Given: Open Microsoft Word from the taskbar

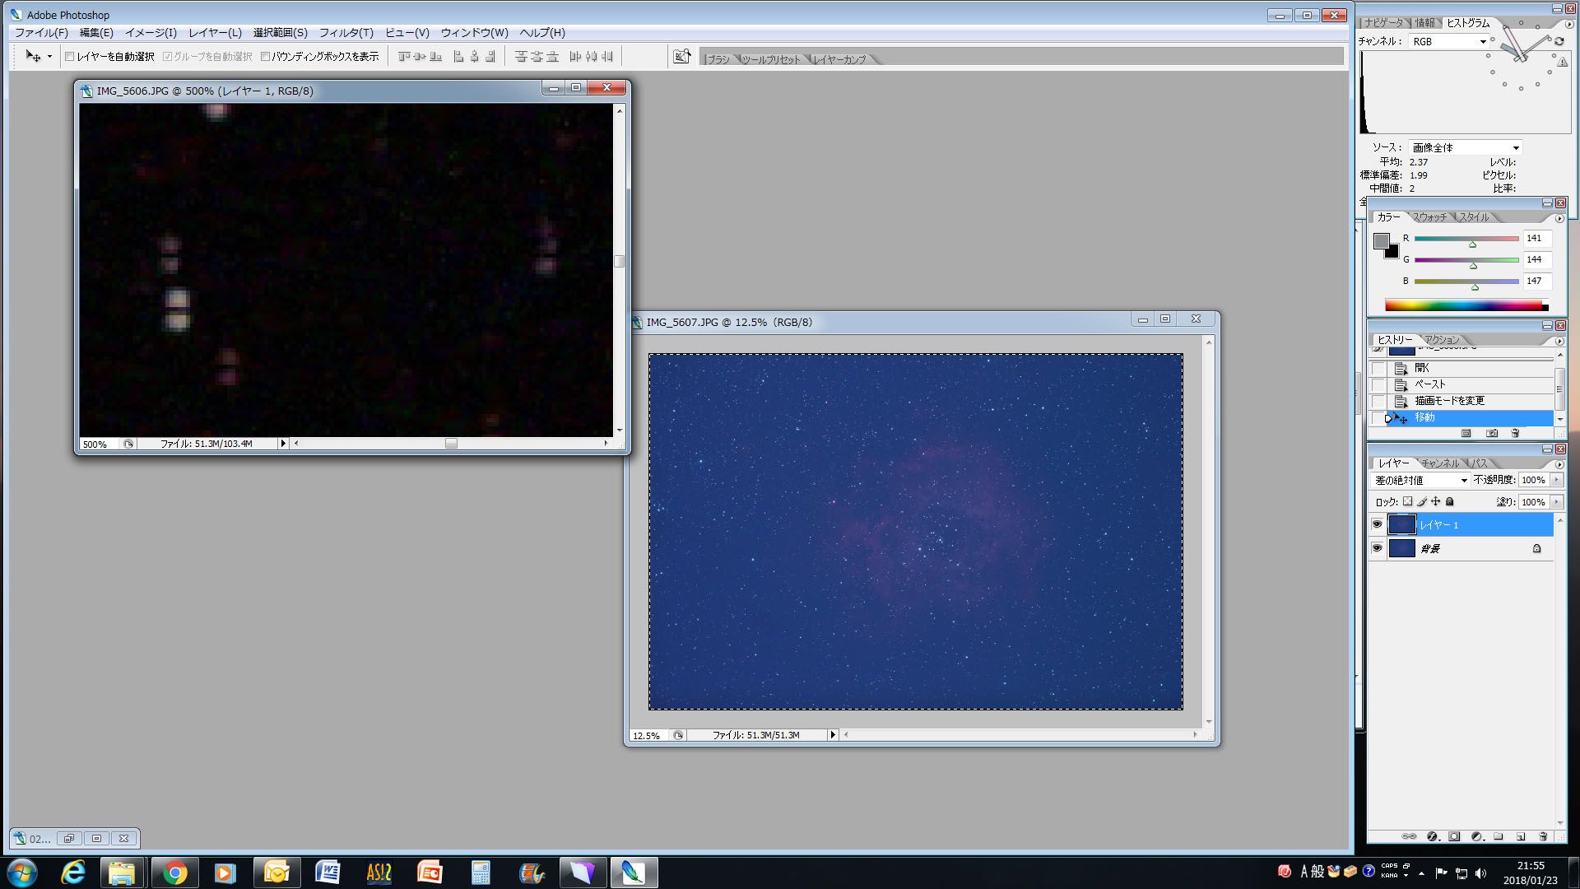Looking at the screenshot, I should tap(328, 873).
